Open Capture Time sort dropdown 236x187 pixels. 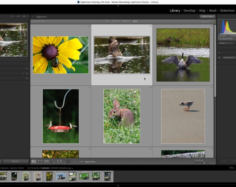pos(90,162)
